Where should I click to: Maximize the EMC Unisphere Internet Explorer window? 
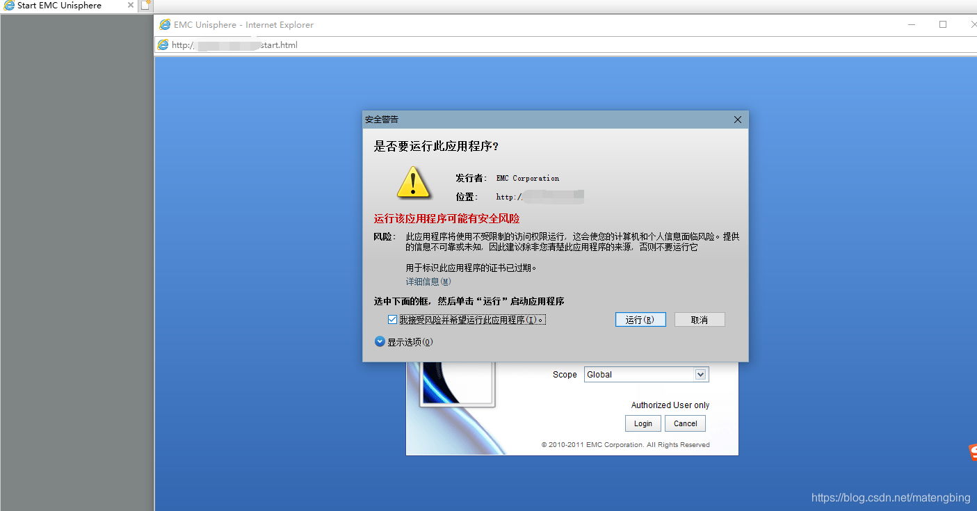pos(943,24)
